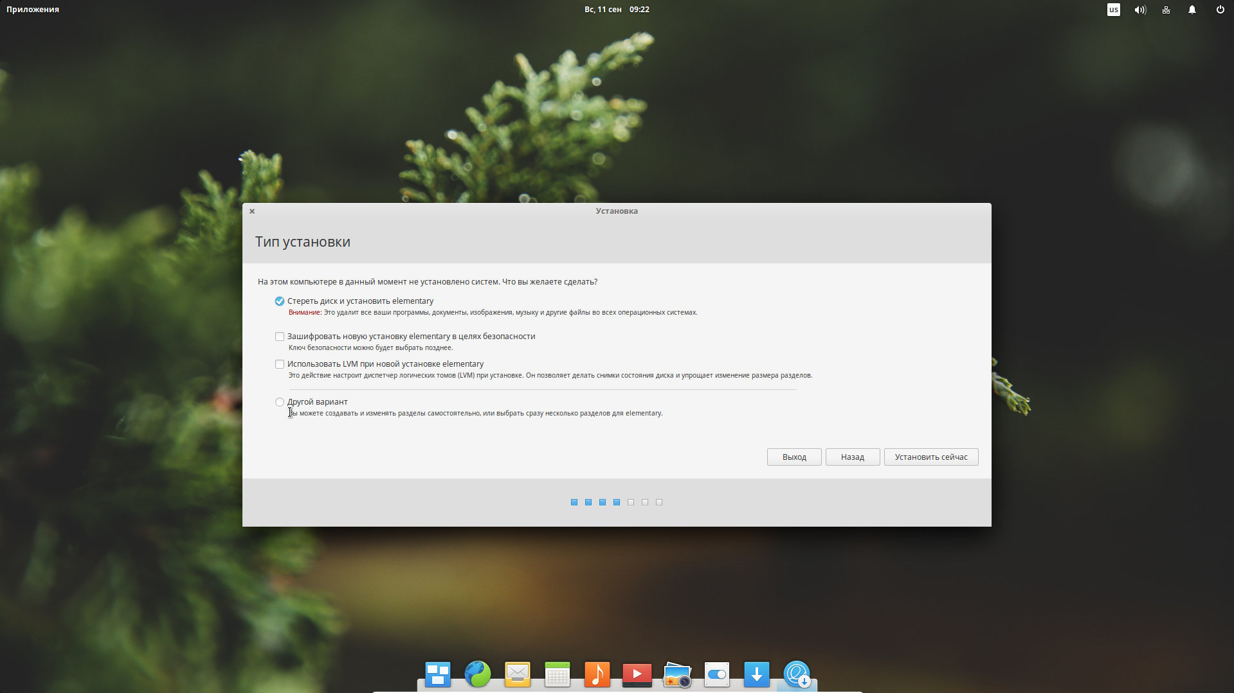Click the date and time panel item
Image resolution: width=1234 pixels, height=693 pixels.
[617, 10]
